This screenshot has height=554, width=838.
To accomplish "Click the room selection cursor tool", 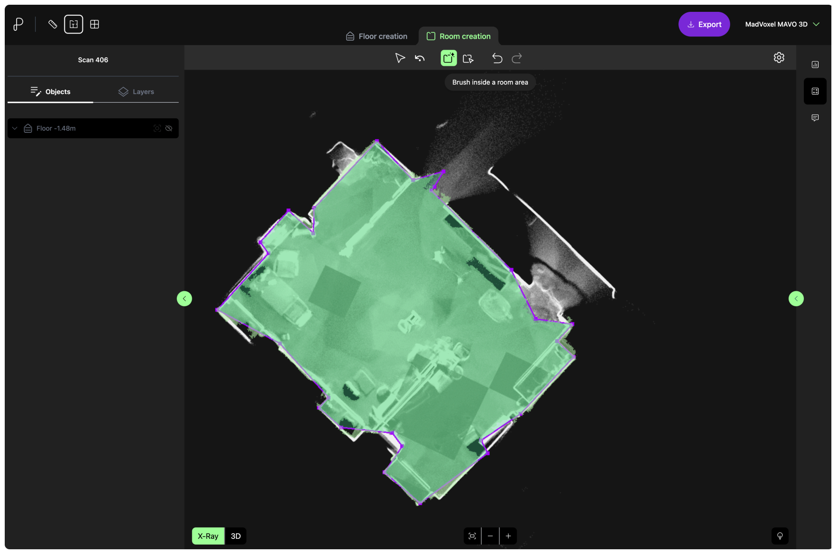I will (x=468, y=58).
